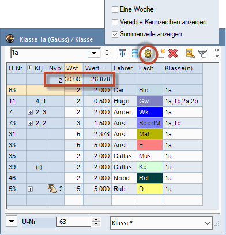This screenshot has width=226, height=235.
Task: Enable the Eine Woche checkbox
Action: coord(115,9)
